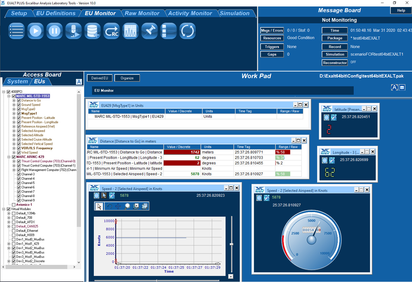Switch to the System tab in Access Board
This screenshot has height=282, width=412.
pyautogui.click(x=17, y=81)
